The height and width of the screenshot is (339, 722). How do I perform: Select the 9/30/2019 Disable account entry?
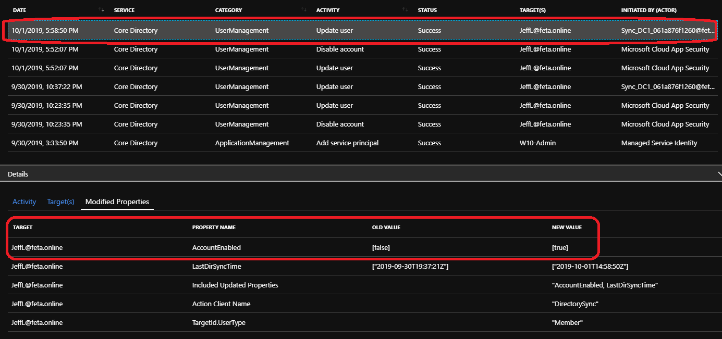point(340,124)
